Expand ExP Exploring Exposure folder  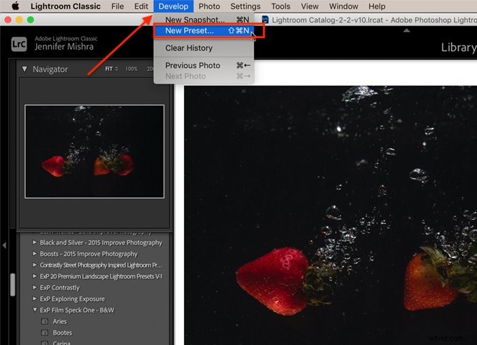(34, 299)
